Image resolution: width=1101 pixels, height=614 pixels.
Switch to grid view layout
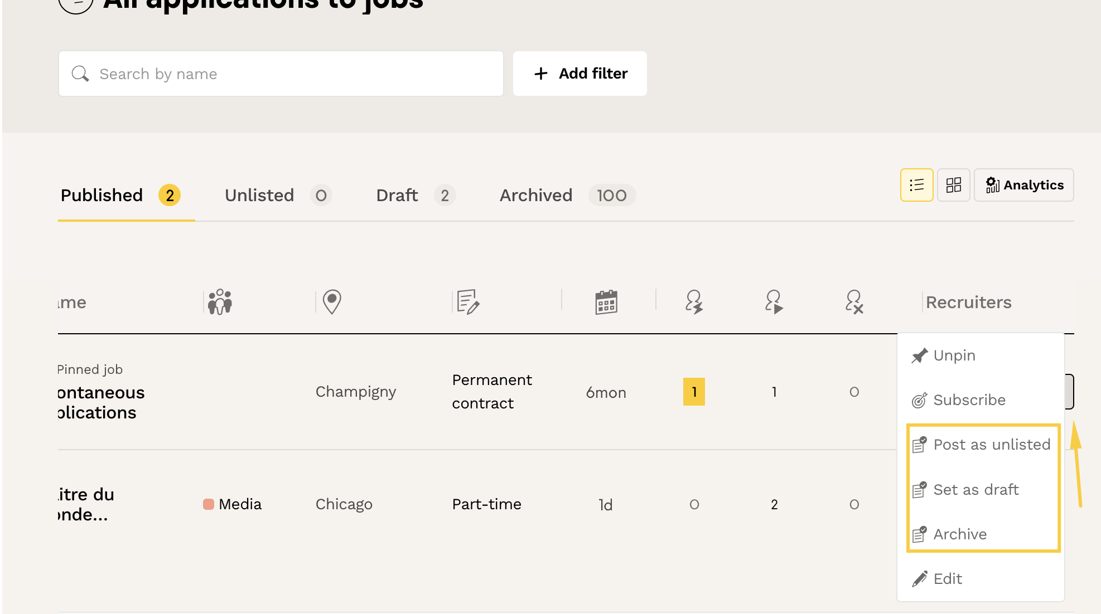click(953, 185)
